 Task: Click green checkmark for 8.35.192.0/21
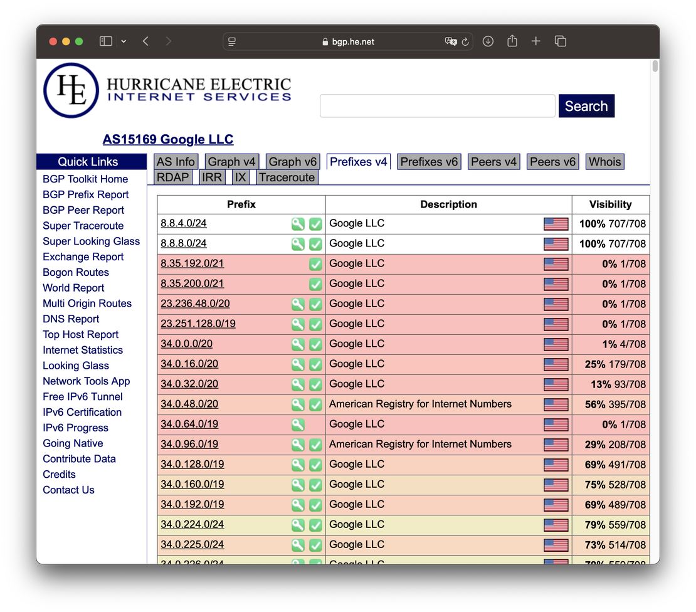tap(315, 264)
